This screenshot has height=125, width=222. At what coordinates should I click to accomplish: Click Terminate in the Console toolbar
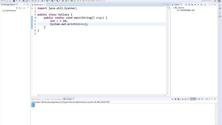(172, 99)
